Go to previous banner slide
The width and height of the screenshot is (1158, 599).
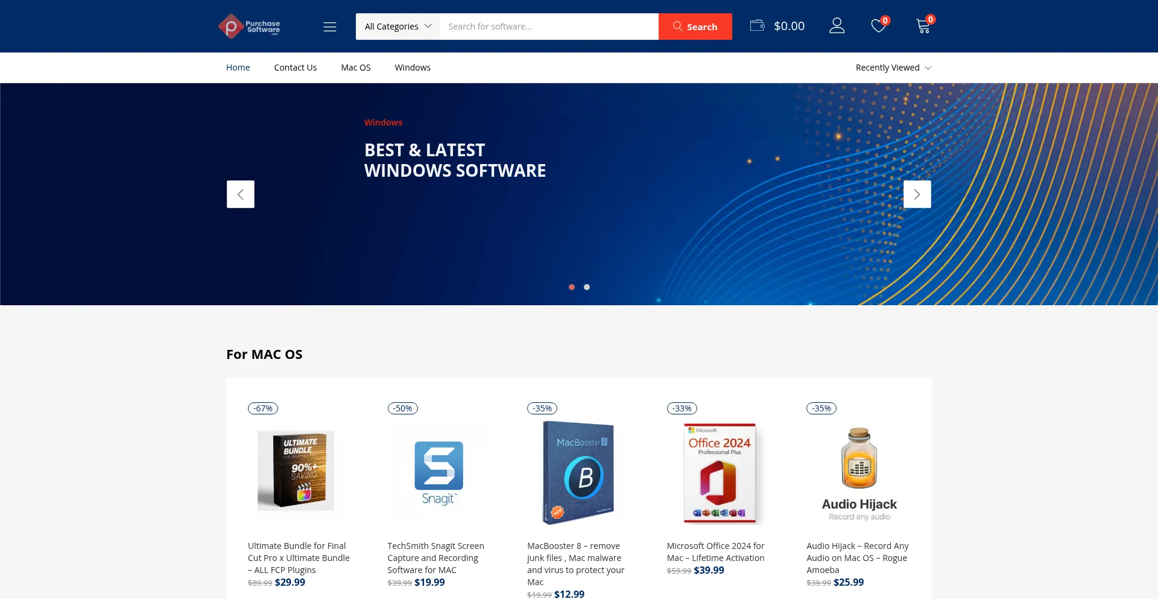coord(241,194)
